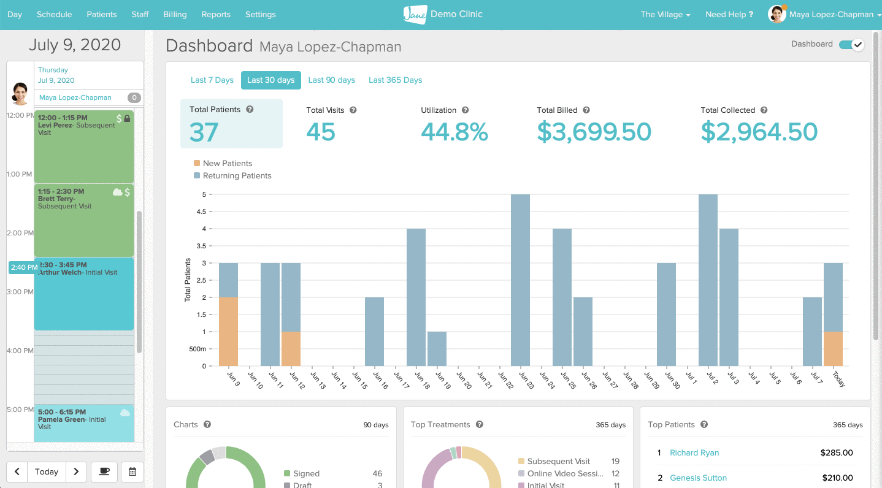Click the cloud icon on Pamela Green appointment
This screenshot has height=488, width=882.
tap(125, 413)
